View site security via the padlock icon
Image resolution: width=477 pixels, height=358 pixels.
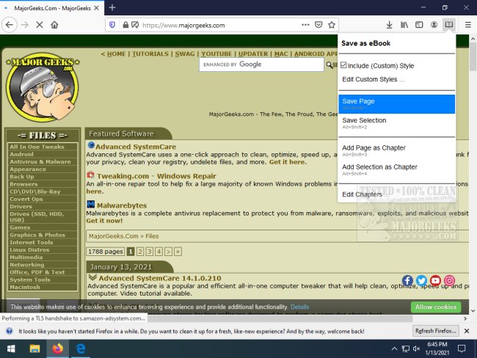tap(125, 25)
